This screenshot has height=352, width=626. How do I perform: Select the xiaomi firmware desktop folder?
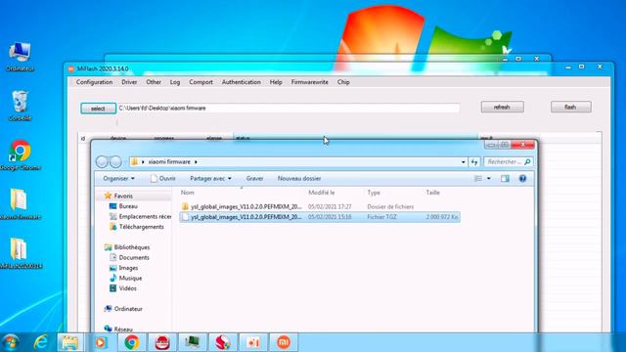click(x=20, y=204)
